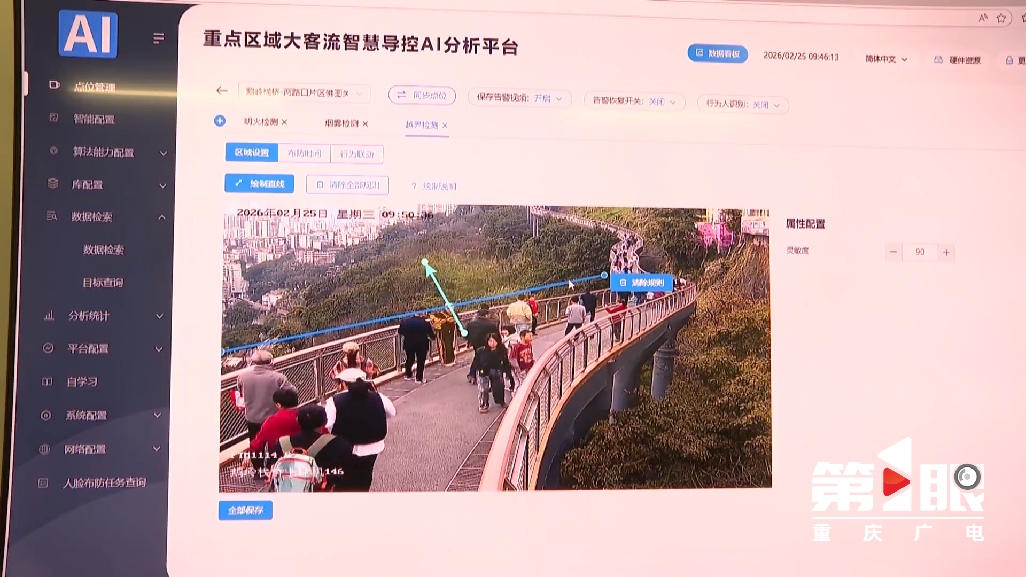Click the 自学习 book icon
Viewport: 1026px width, 577px height.
click(46, 381)
